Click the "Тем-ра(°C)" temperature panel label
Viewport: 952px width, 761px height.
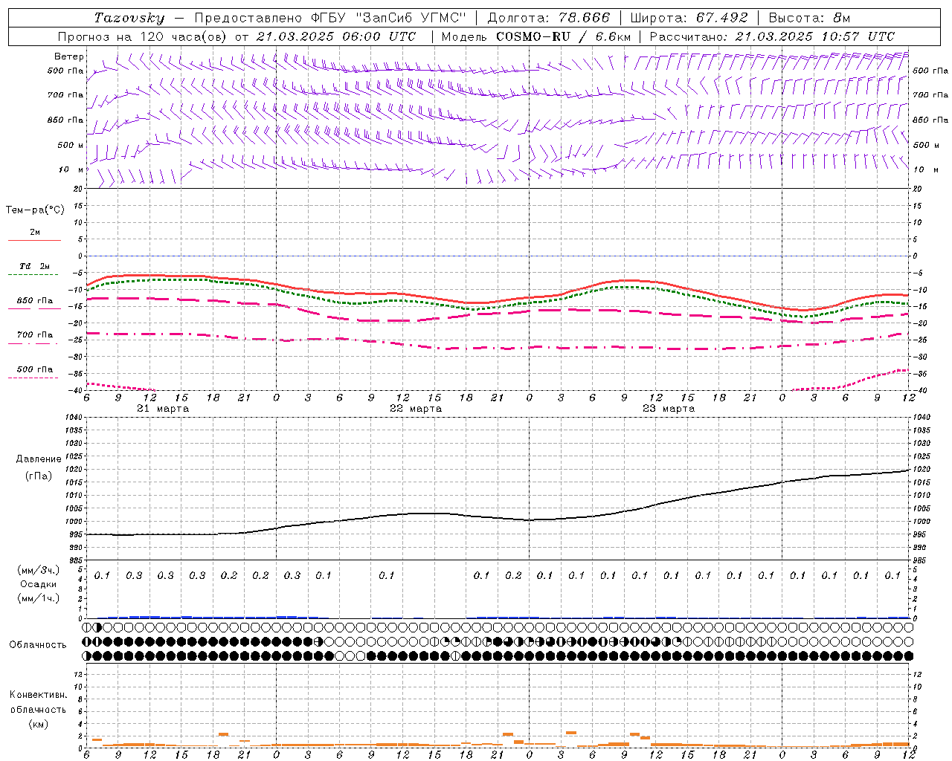tap(35, 210)
